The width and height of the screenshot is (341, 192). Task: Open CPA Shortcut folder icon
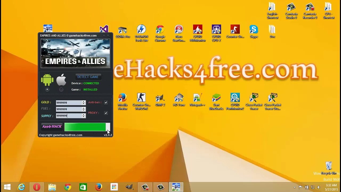pos(328,11)
